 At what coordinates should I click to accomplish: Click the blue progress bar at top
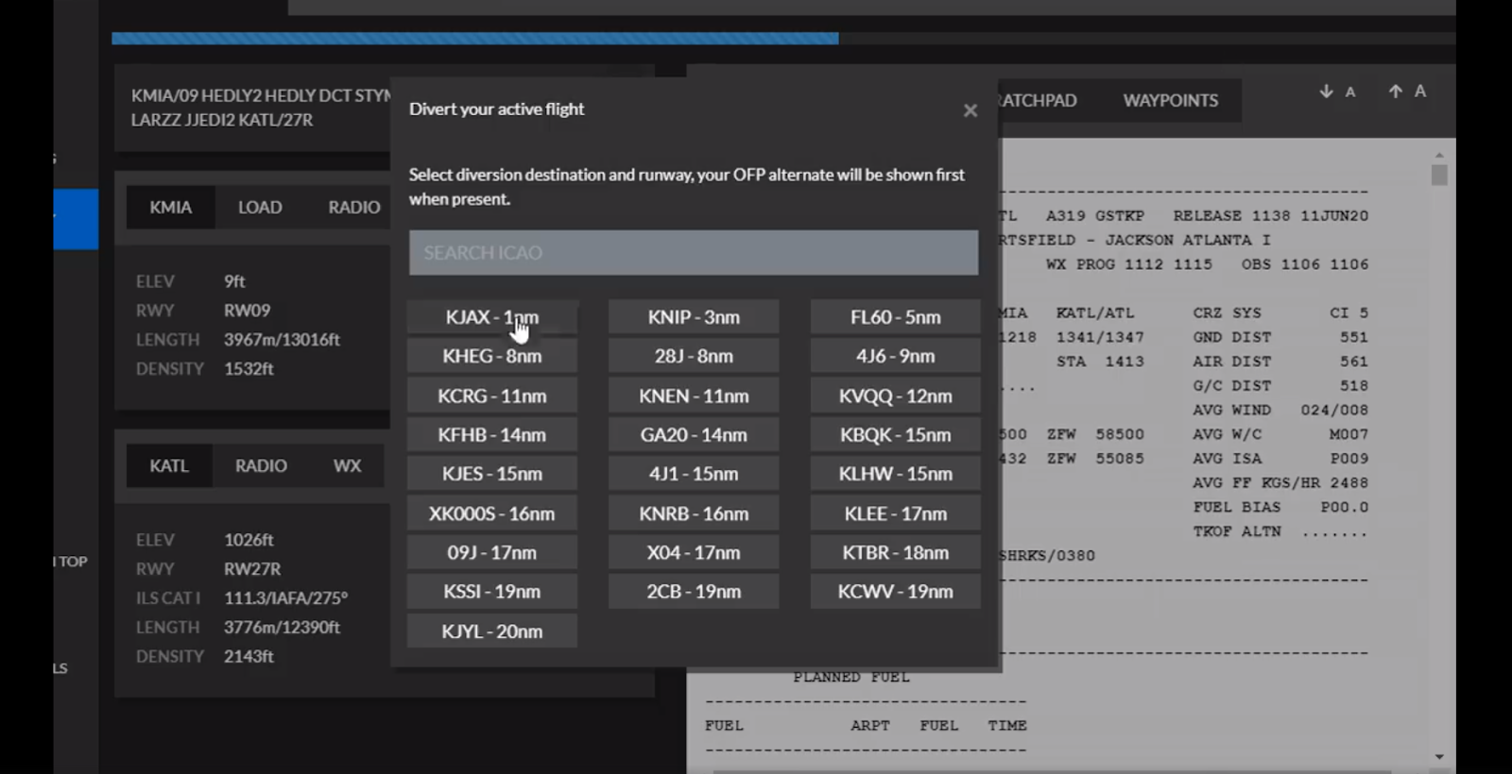(474, 39)
